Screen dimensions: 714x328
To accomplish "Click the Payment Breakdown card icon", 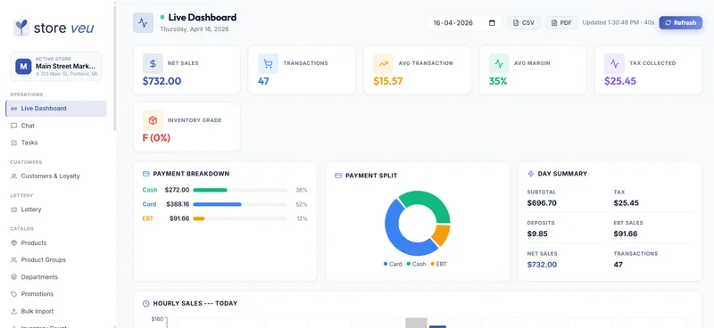I will pos(146,174).
